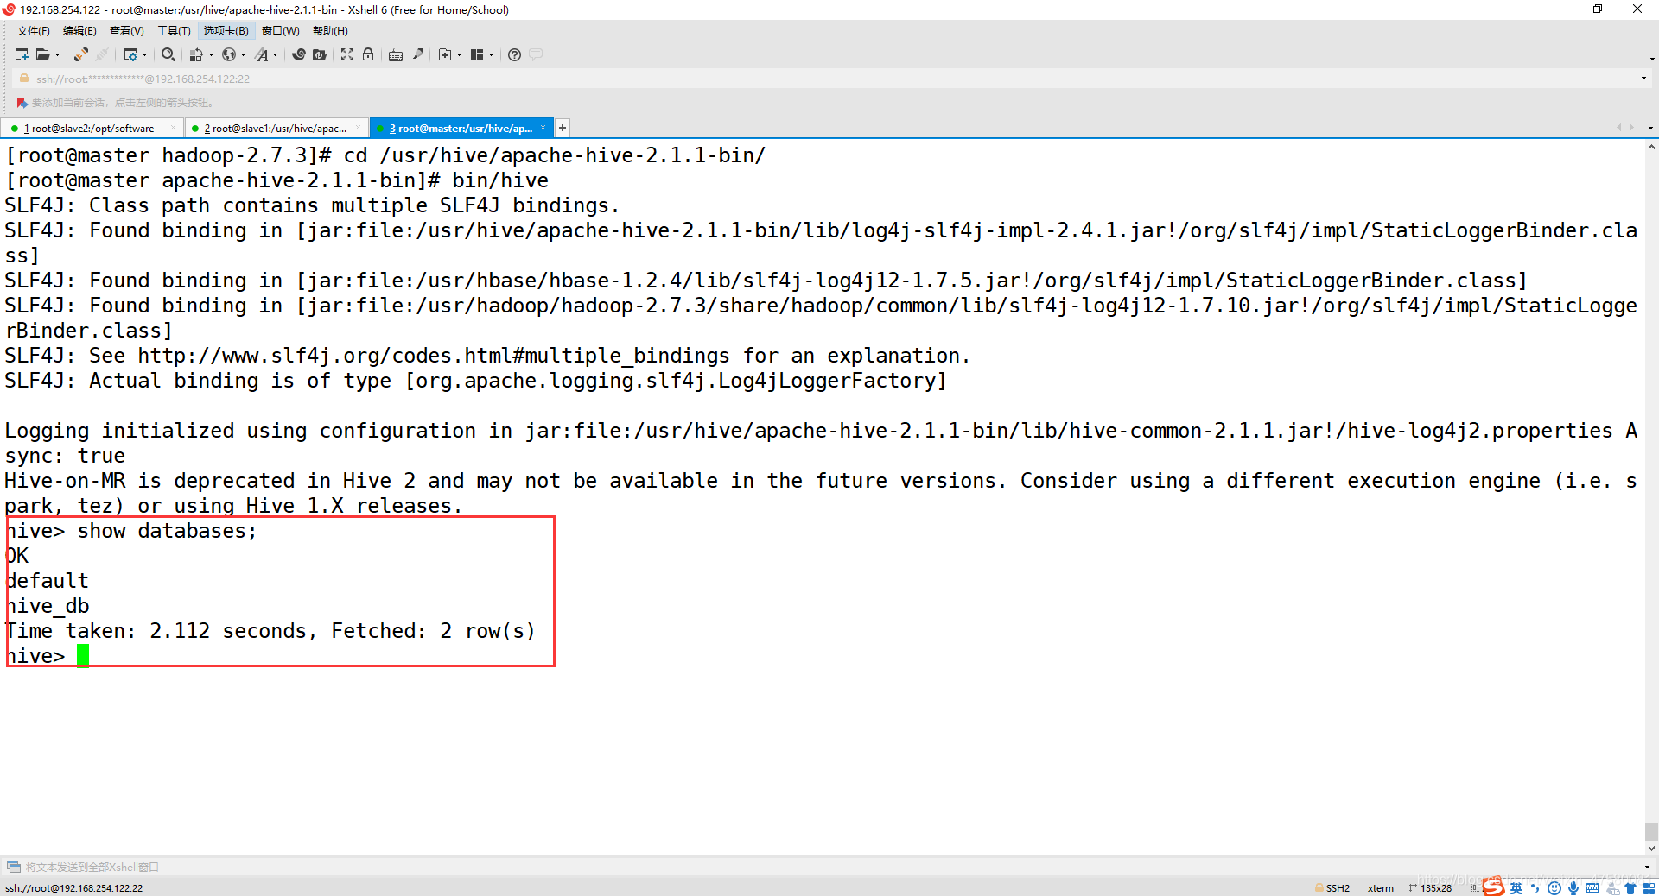Close the root@slave2 tab
This screenshot has width=1659, height=896.
173,128
